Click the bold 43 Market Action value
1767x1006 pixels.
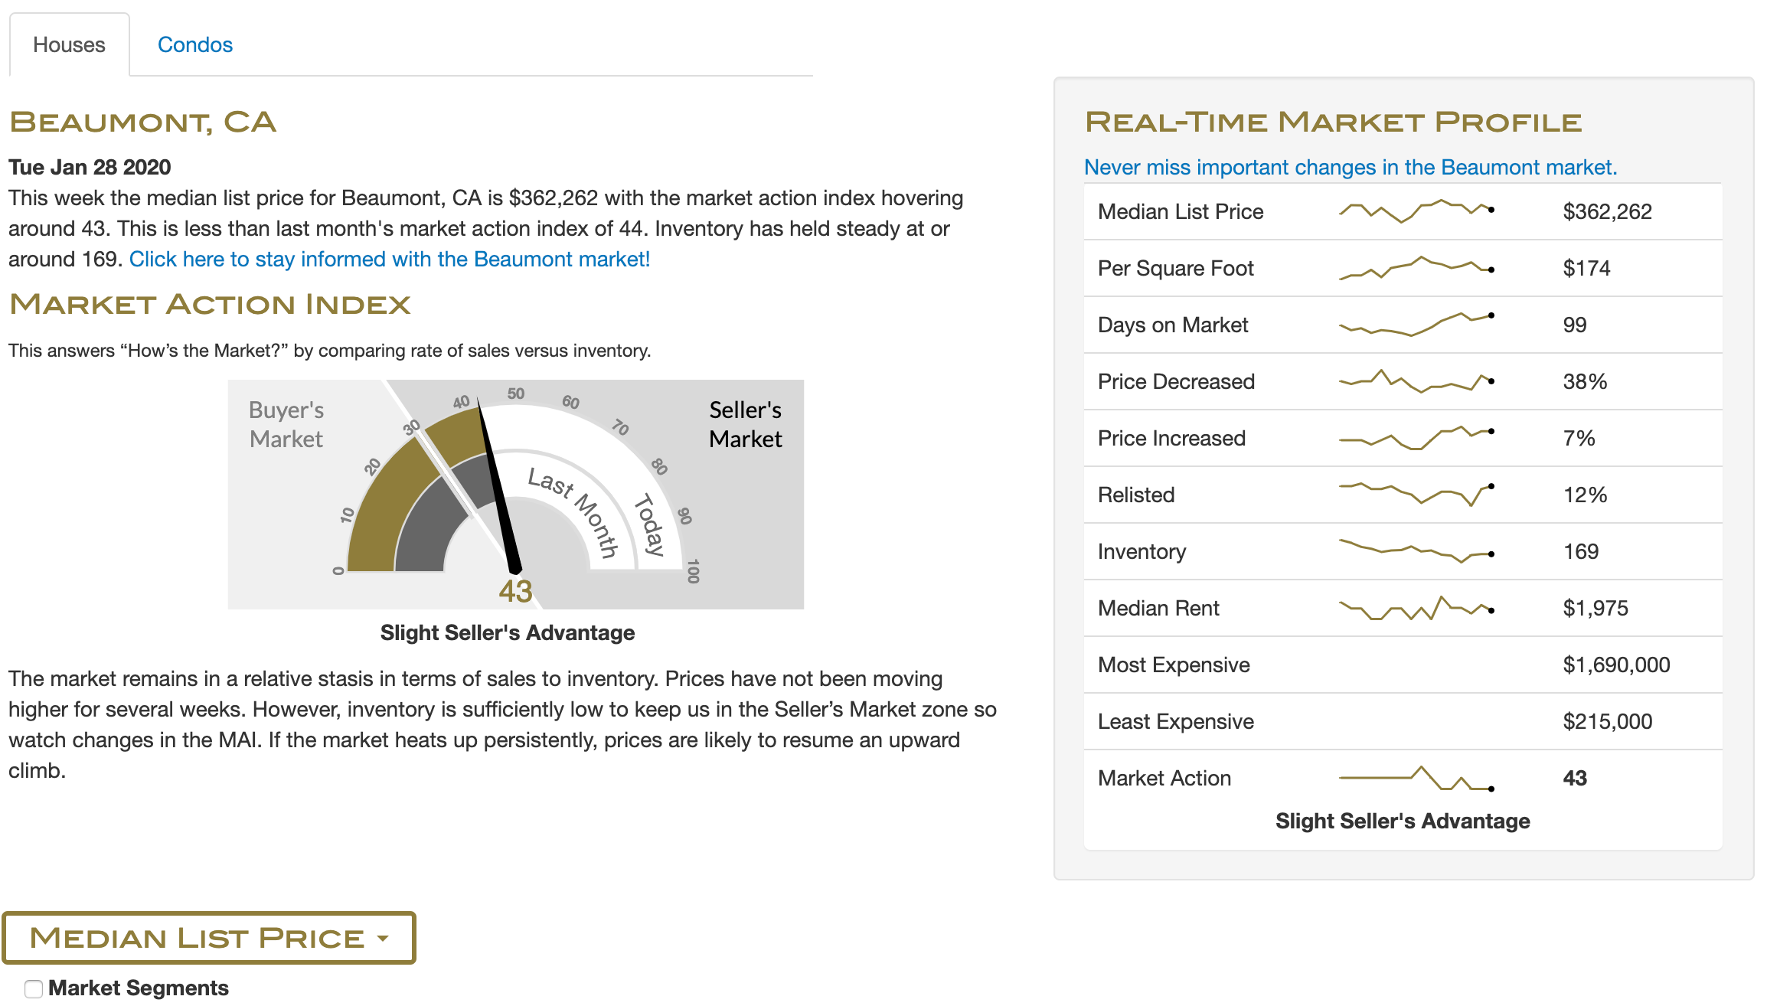coord(1575,778)
